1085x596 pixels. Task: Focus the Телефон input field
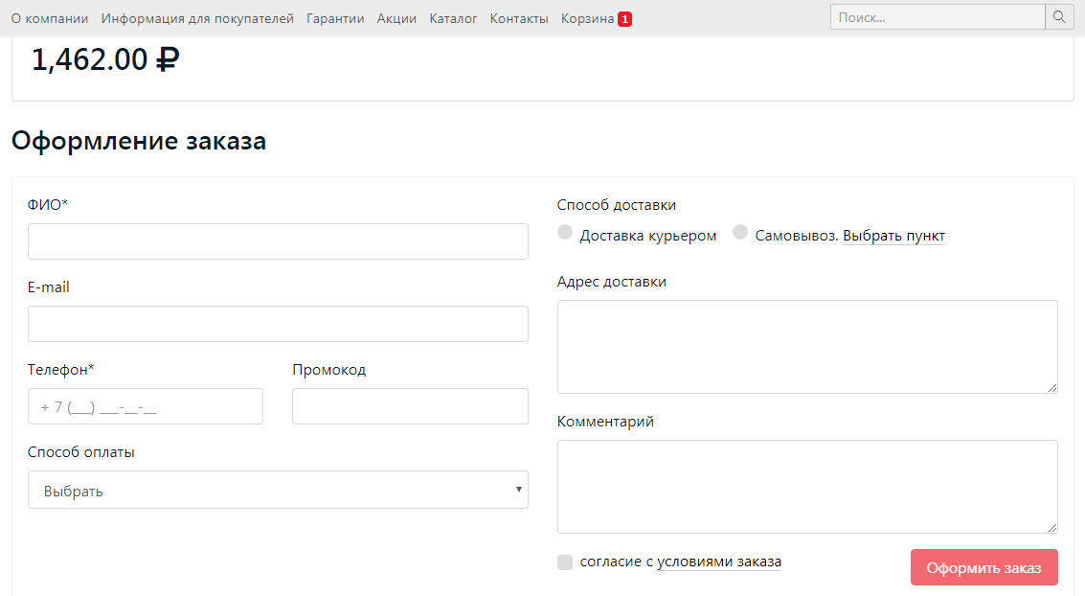tap(146, 406)
